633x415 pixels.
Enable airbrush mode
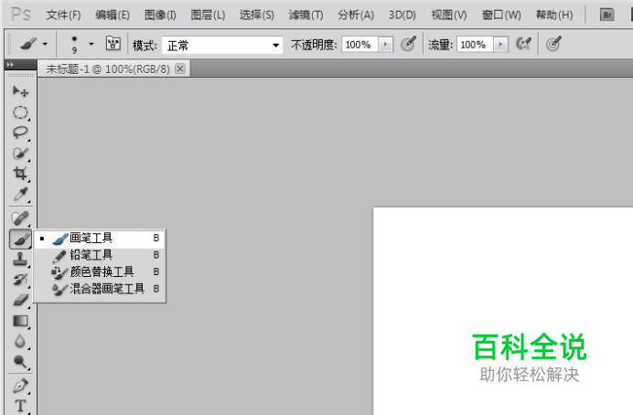click(x=523, y=43)
